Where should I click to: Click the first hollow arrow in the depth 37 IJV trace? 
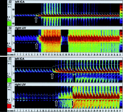(56, 103)
